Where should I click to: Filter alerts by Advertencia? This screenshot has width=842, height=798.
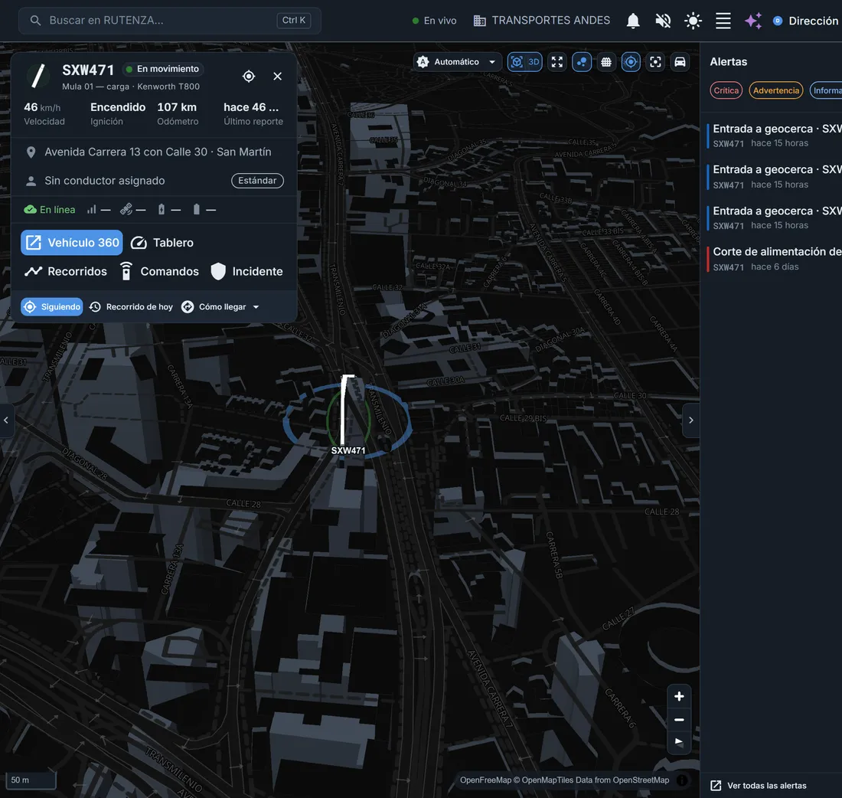[776, 90]
